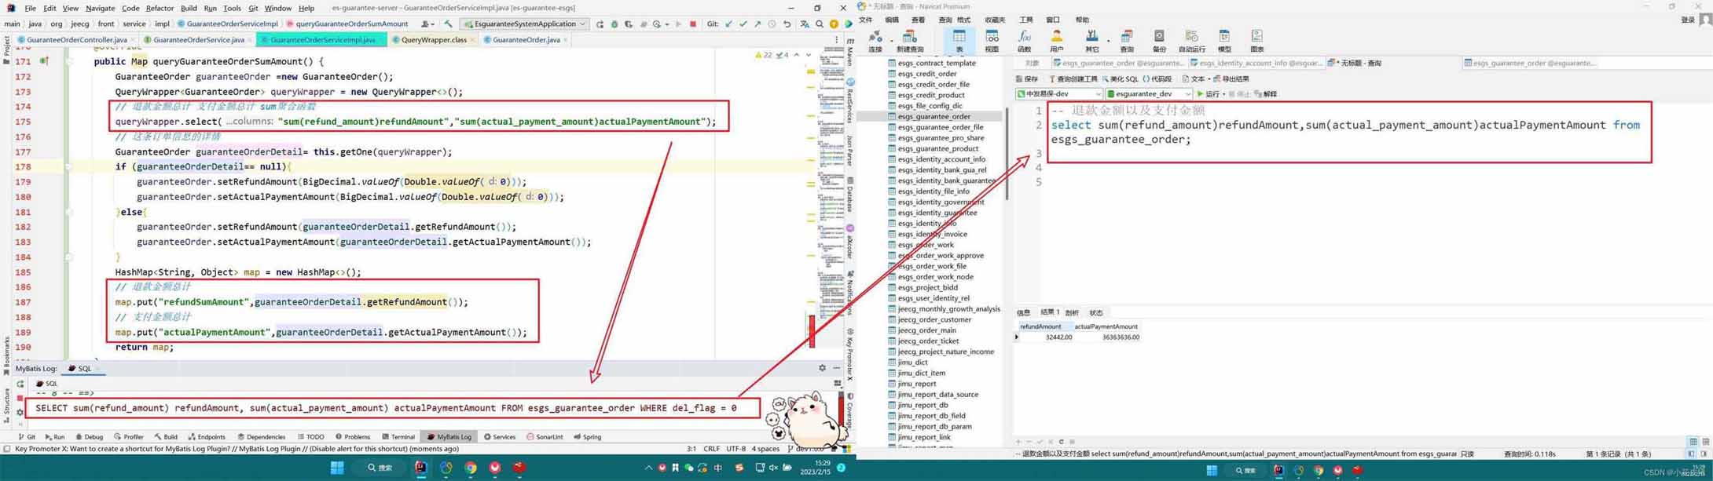This screenshot has width=1713, height=481.
Task: Open the Navigate menu in IntelliJ
Action: 100,8
